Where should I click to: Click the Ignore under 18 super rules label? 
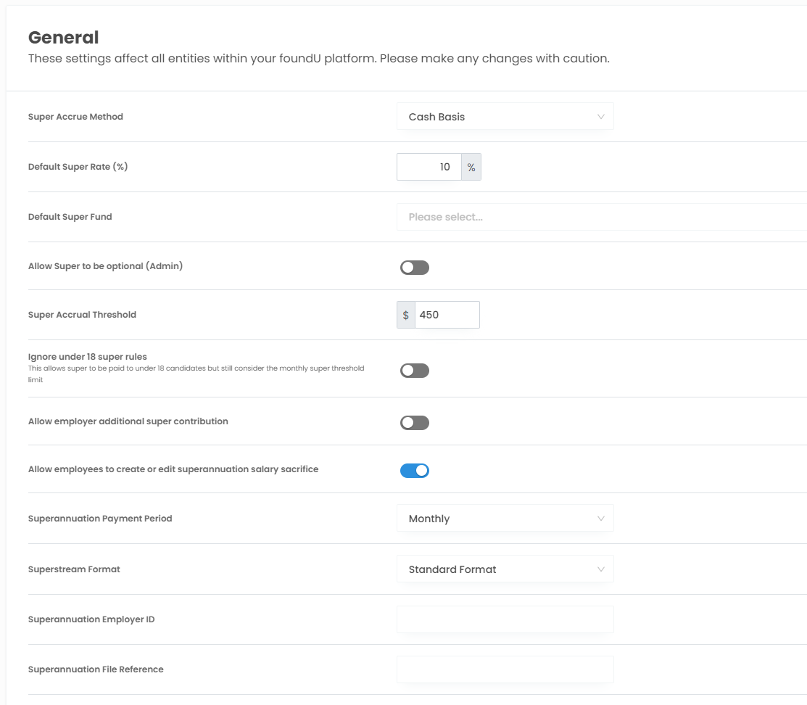click(88, 357)
